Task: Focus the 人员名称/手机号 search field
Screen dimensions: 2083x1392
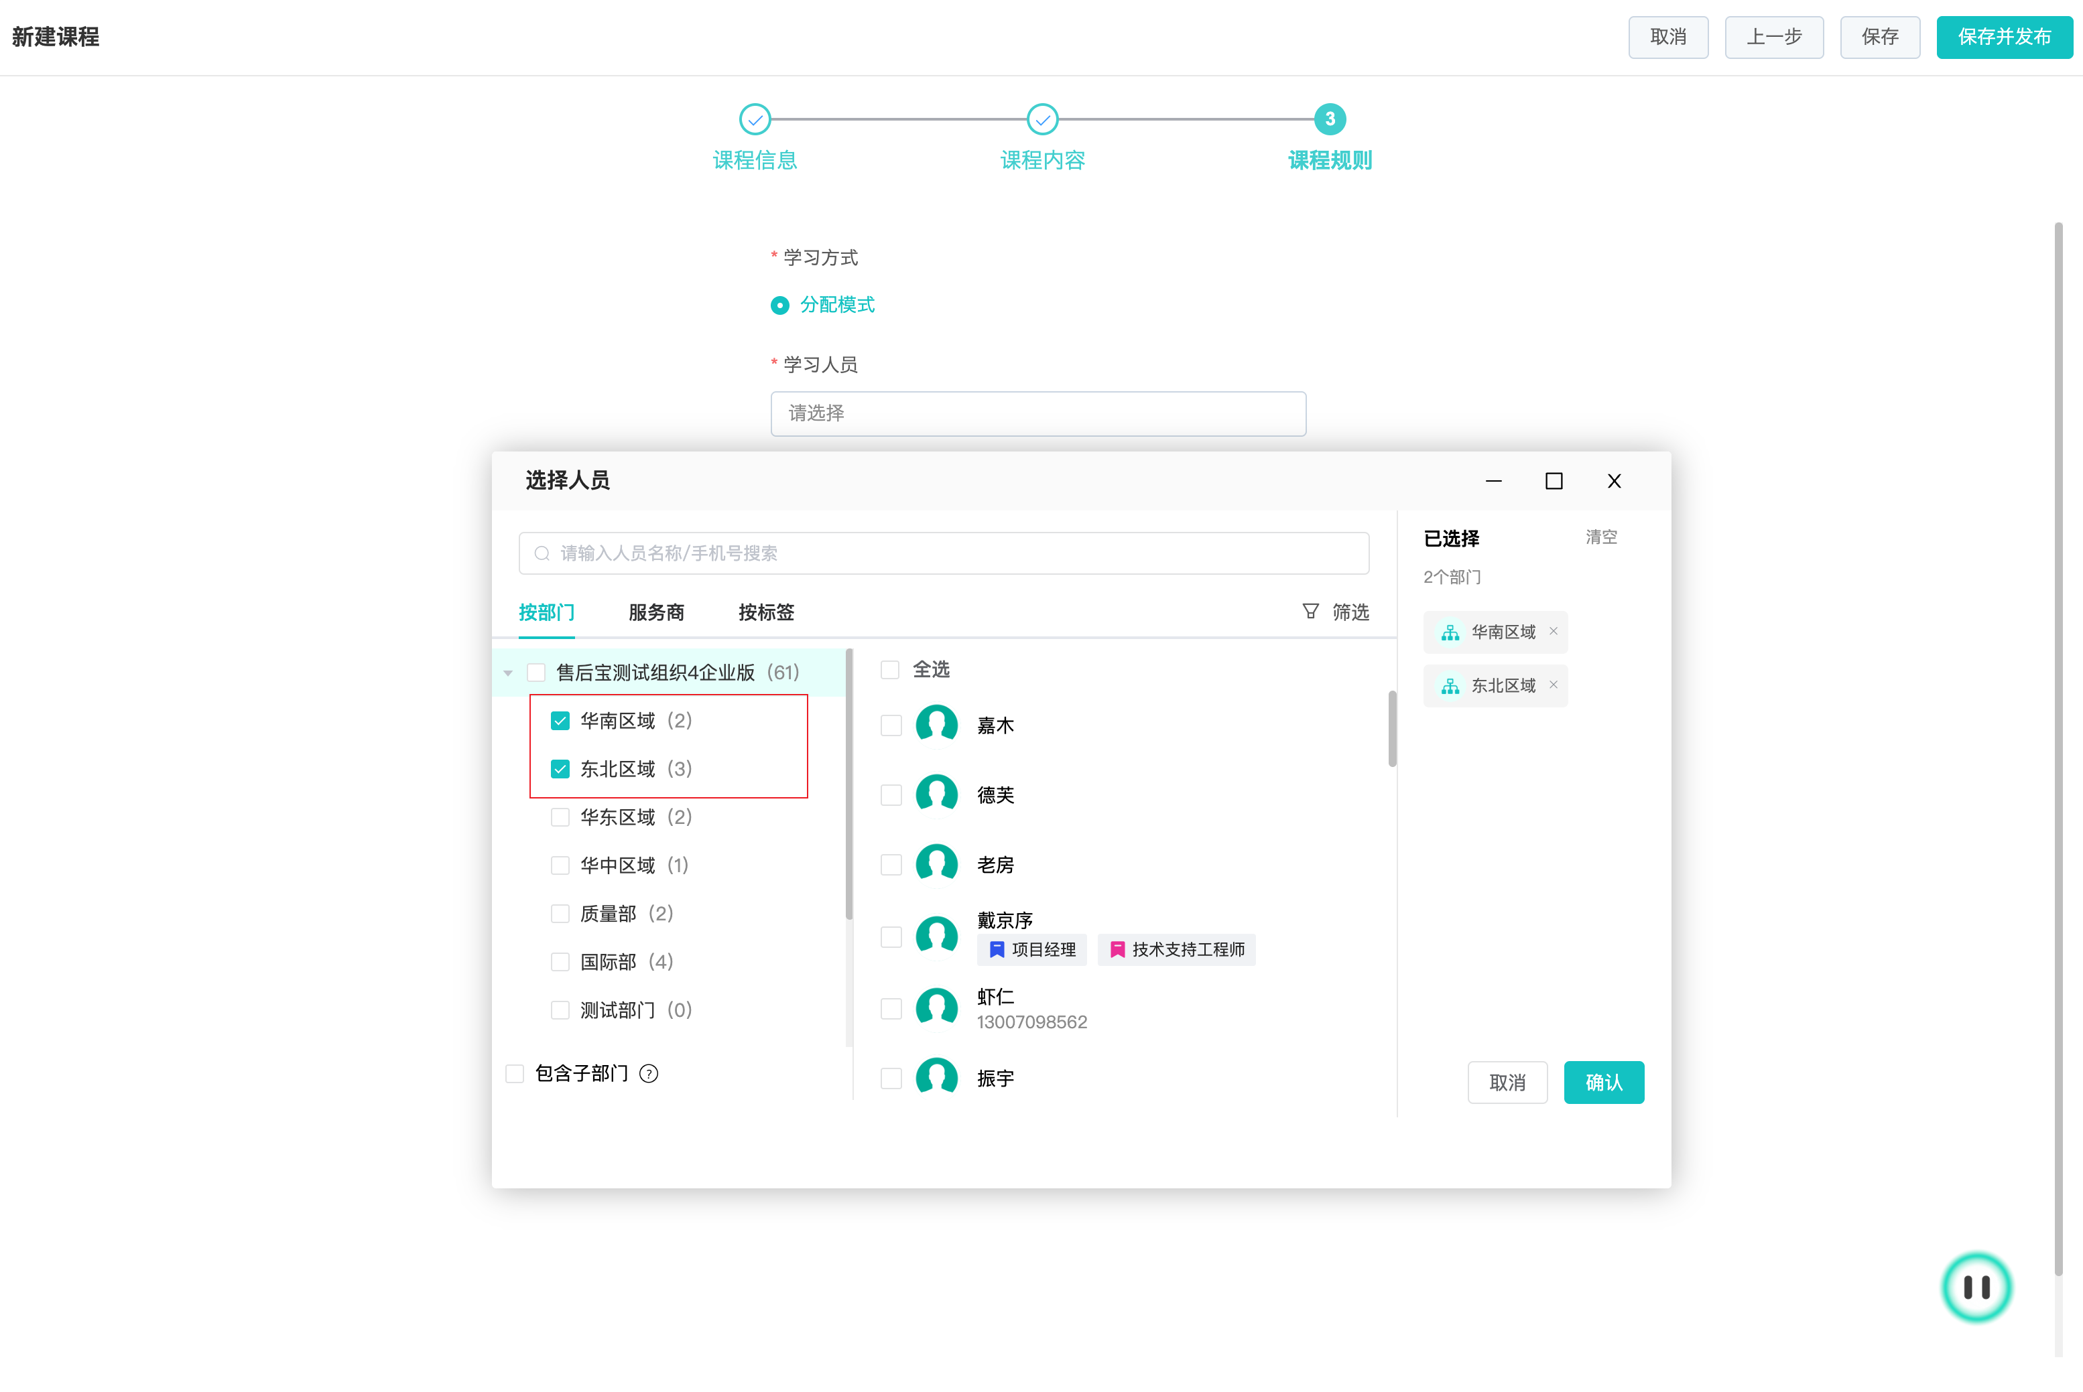Action: [944, 553]
